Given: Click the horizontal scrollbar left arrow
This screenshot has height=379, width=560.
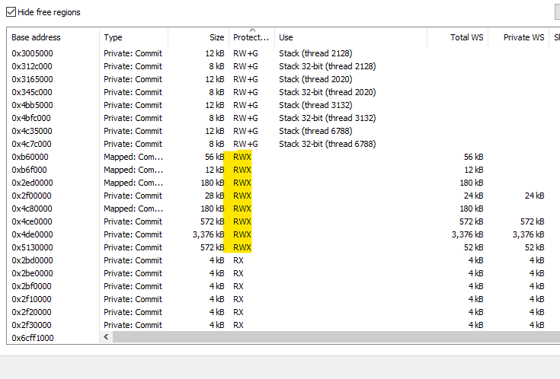Looking at the screenshot, I should [106, 336].
